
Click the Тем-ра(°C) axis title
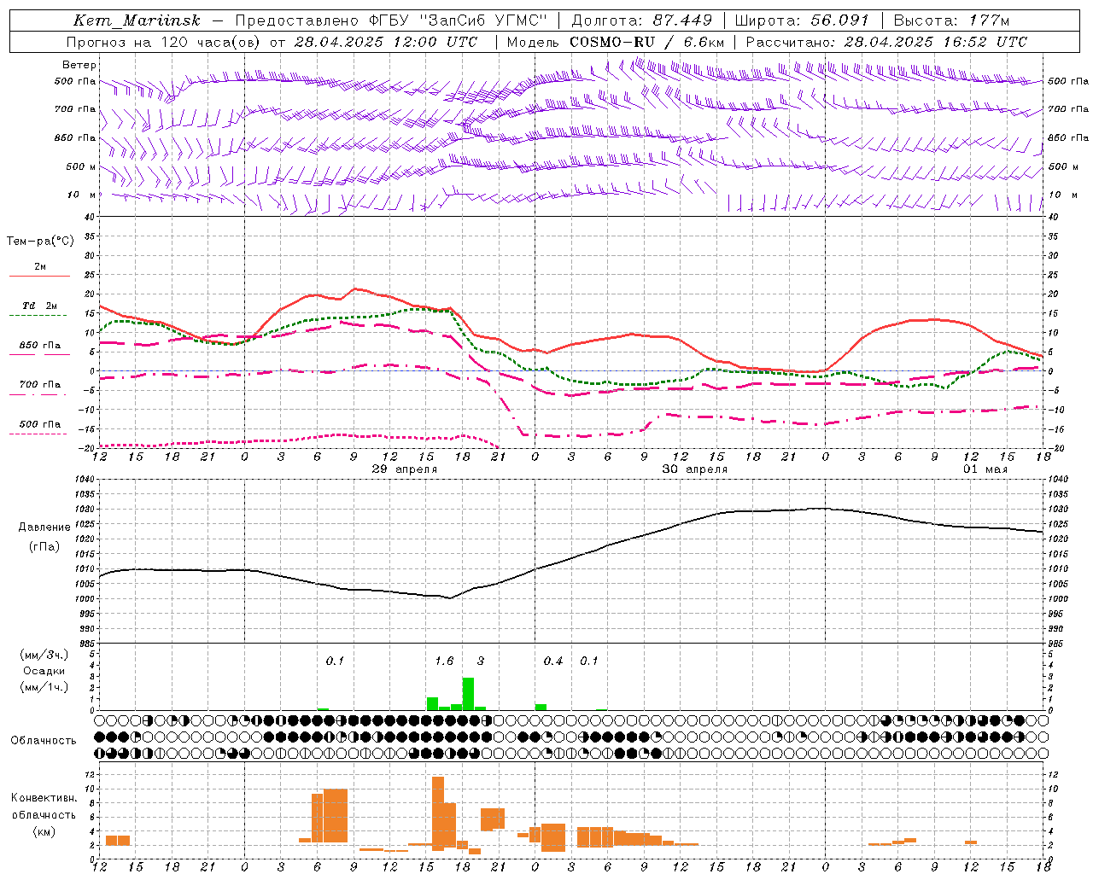(x=40, y=242)
